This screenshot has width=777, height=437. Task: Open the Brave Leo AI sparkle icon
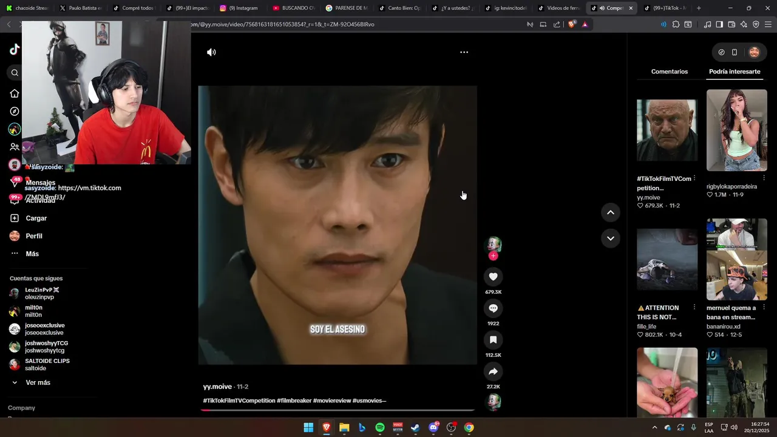[744, 24]
